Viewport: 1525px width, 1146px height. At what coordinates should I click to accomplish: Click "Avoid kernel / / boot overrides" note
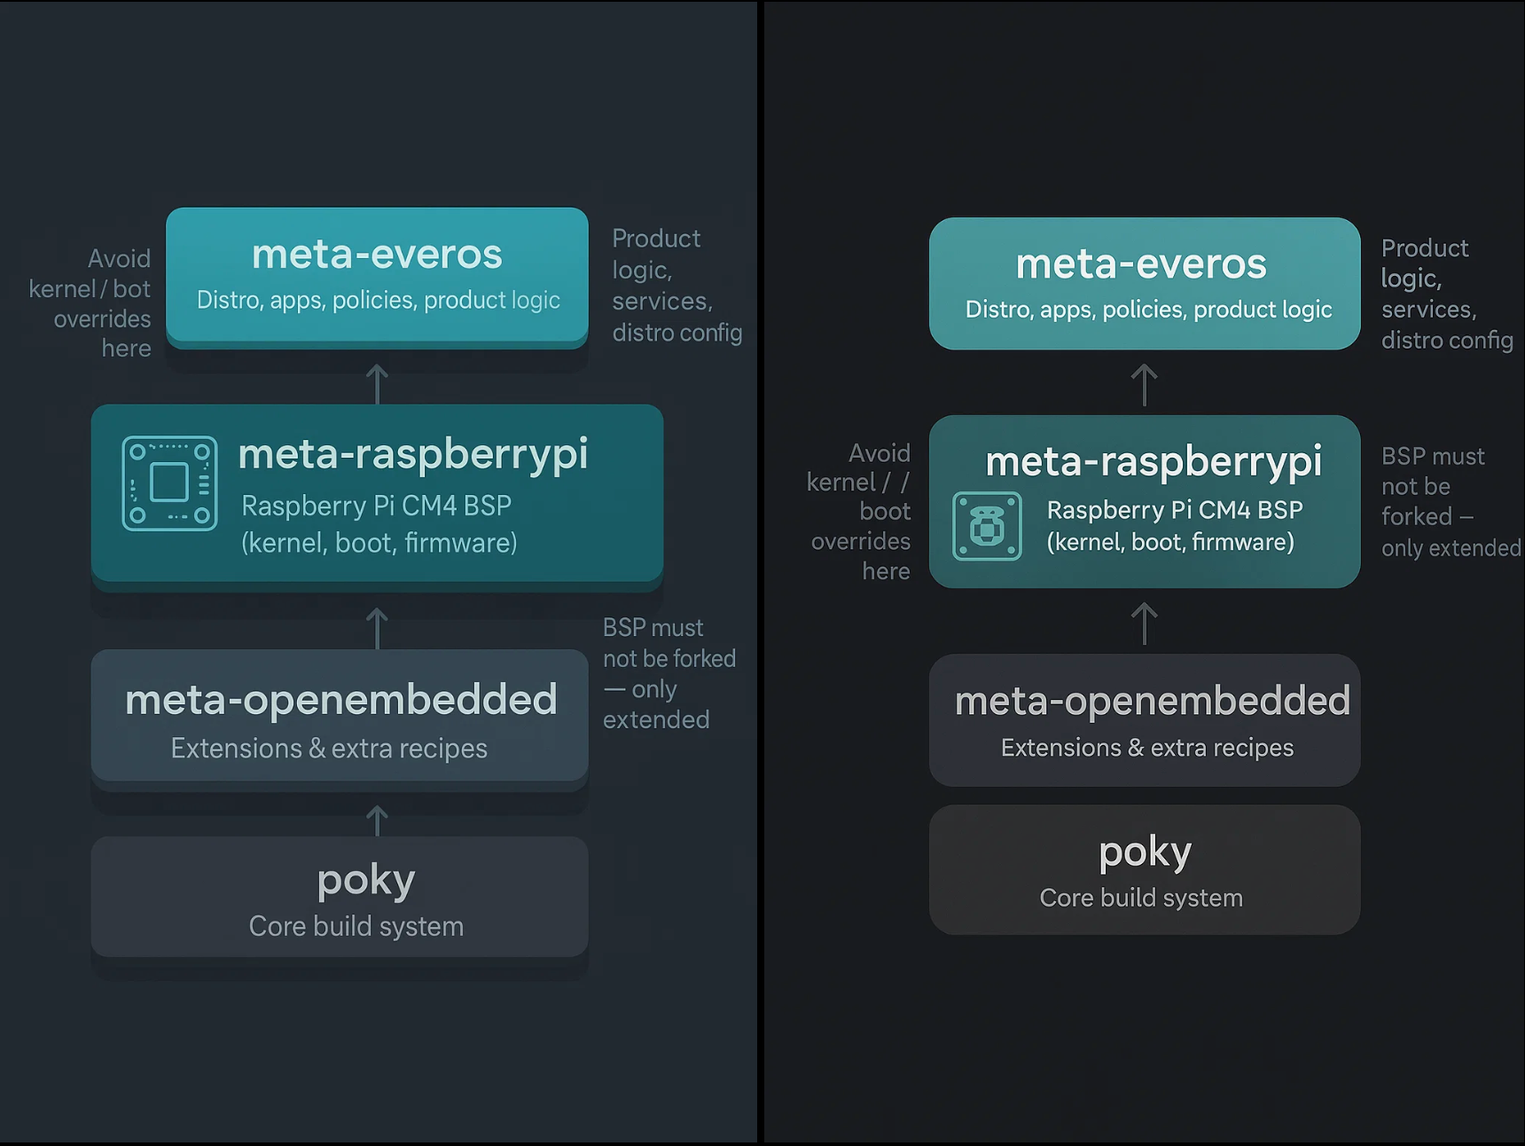click(x=860, y=512)
